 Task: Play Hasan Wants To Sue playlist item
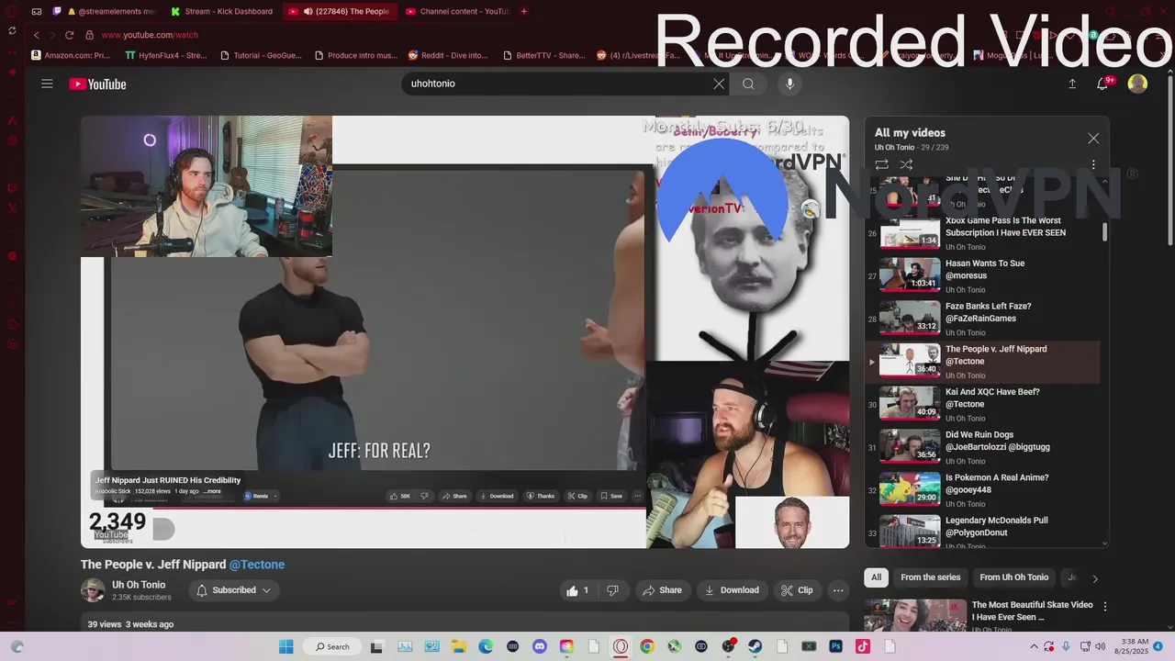click(984, 275)
